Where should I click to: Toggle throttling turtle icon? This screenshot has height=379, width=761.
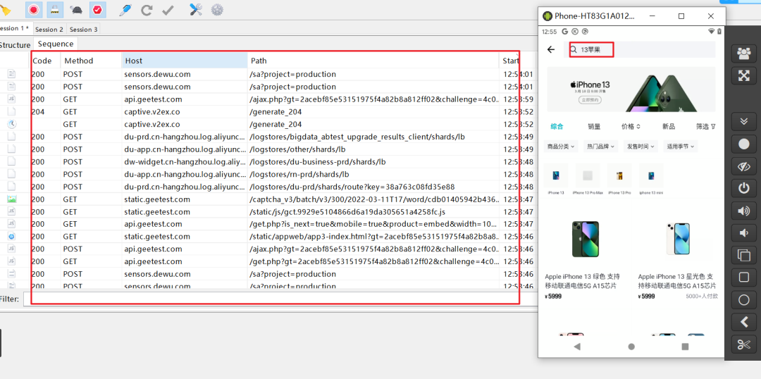[76, 9]
